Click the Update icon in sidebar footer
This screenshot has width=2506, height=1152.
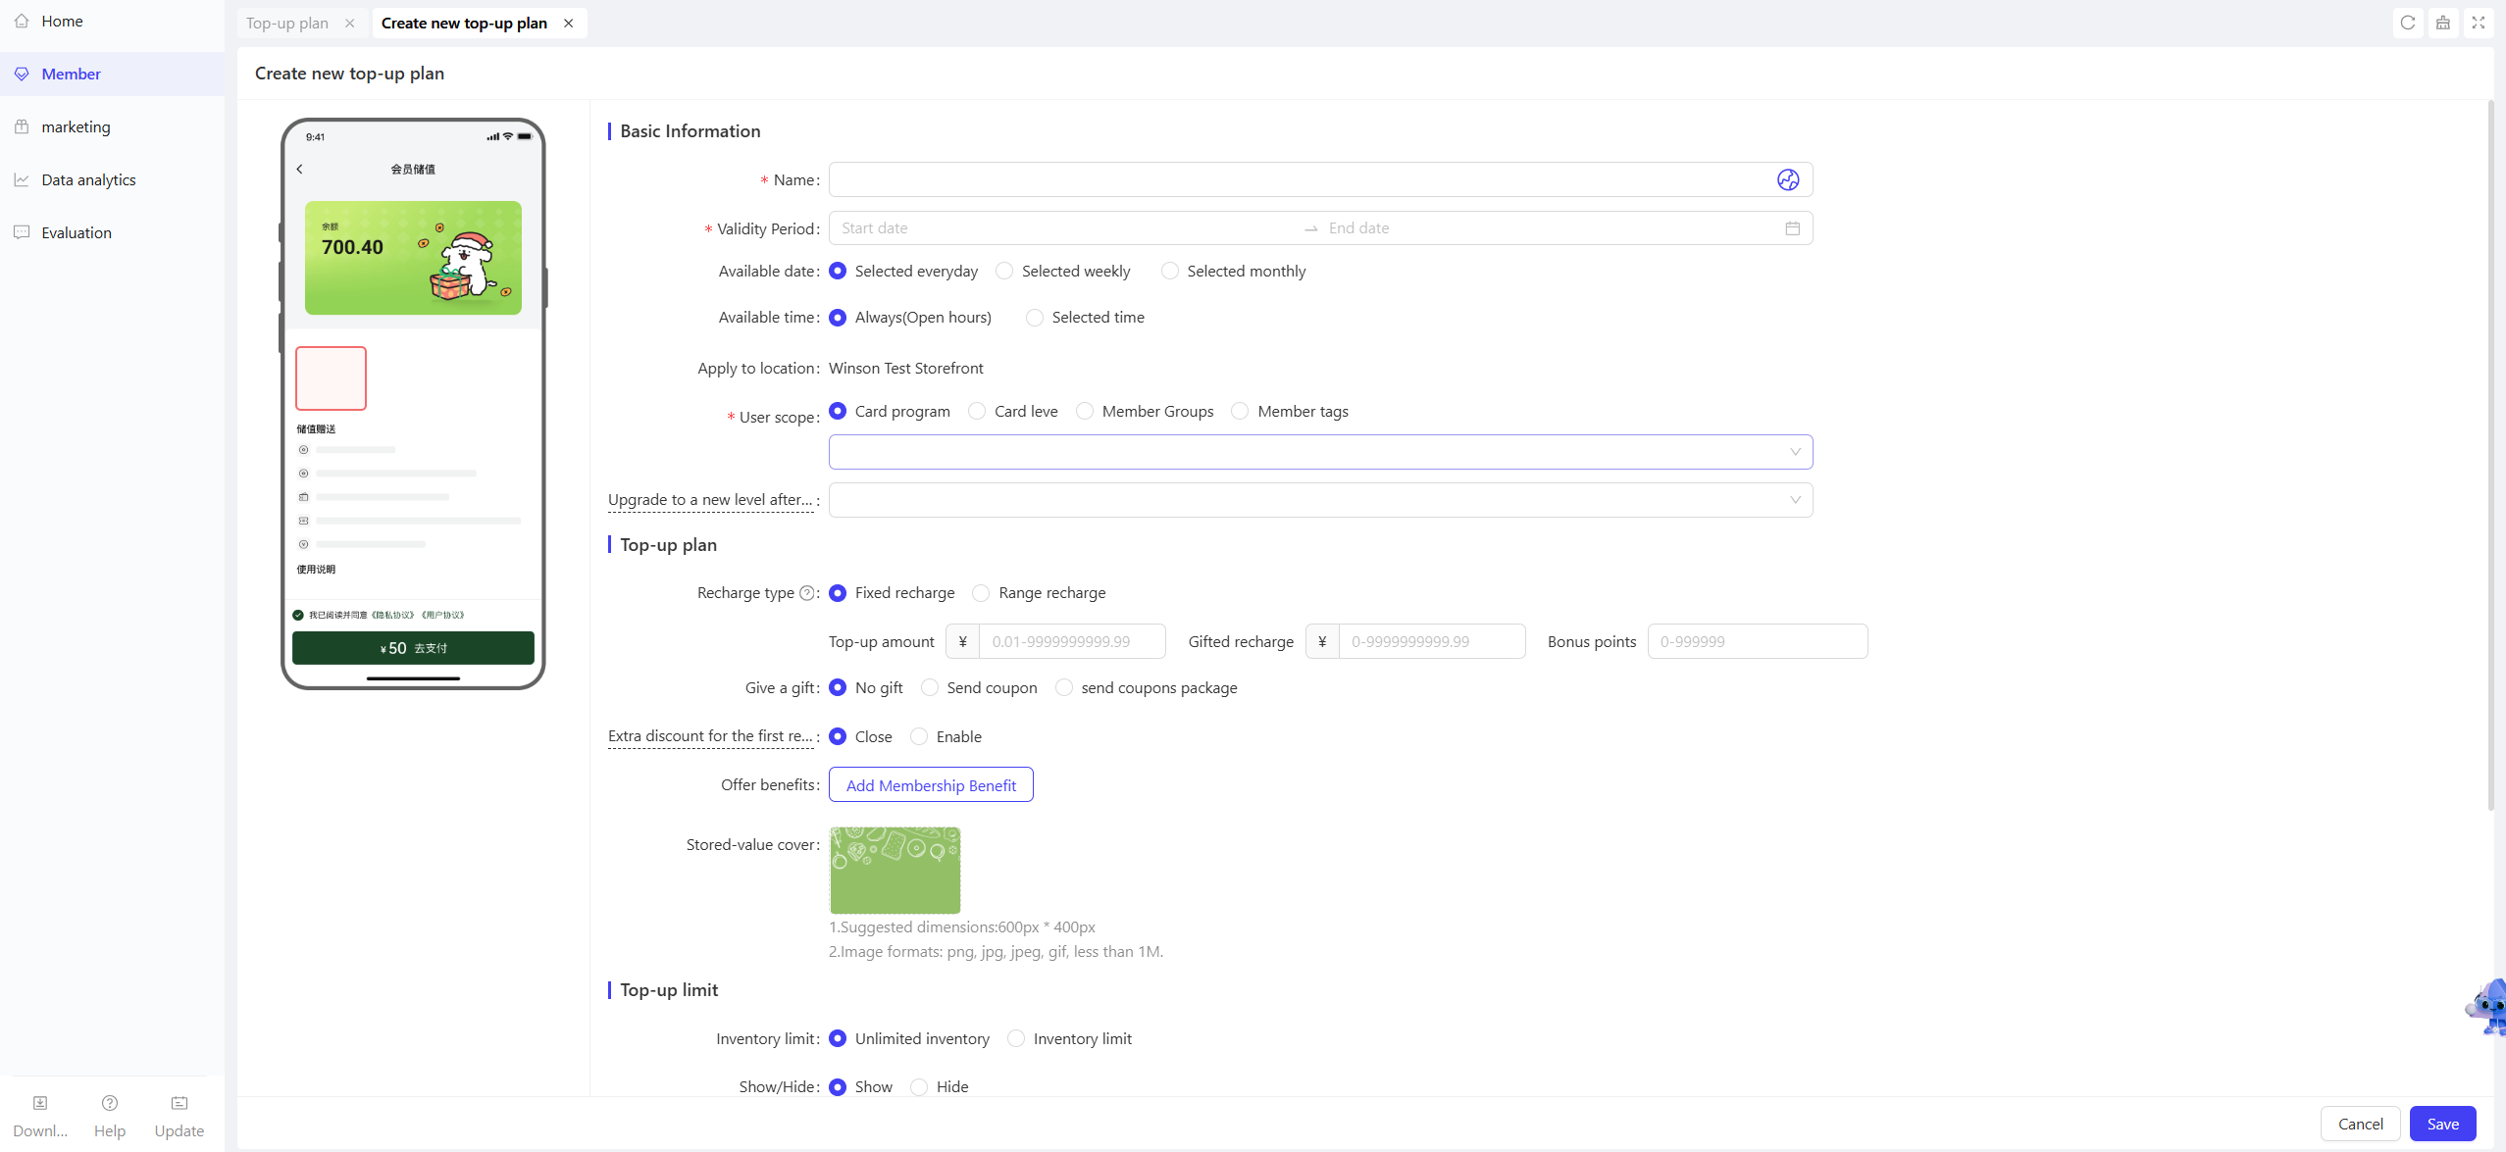click(x=179, y=1104)
